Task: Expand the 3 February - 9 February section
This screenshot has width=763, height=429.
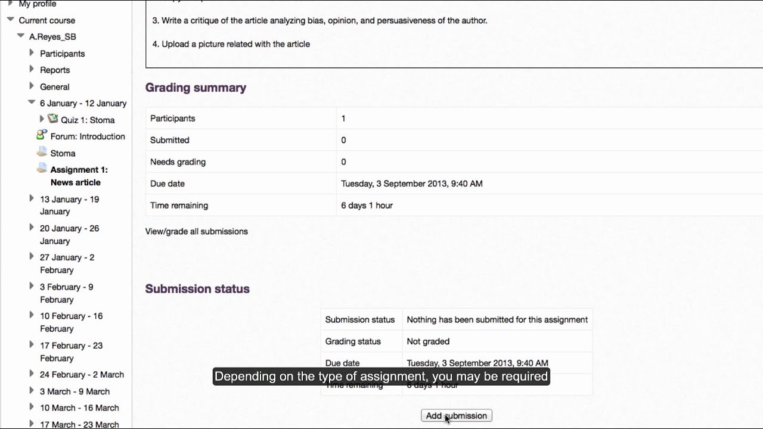Action: (32, 286)
